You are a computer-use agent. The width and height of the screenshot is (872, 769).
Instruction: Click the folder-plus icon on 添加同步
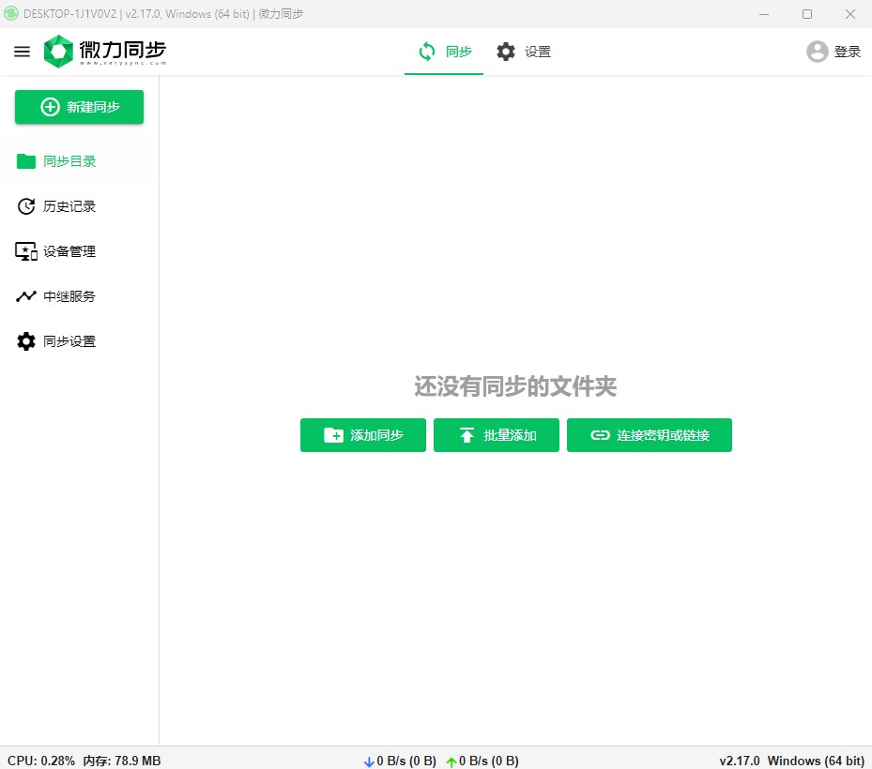[334, 435]
